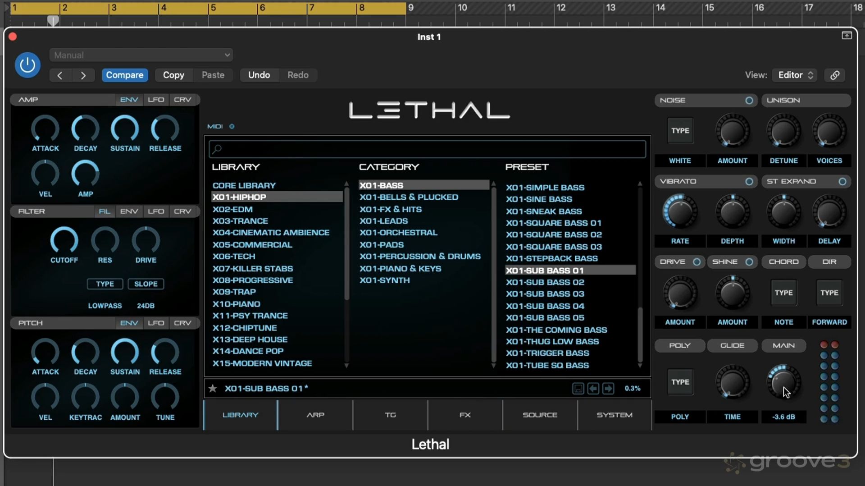Viewport: 865px width, 486px height.
Task: Click the filter CUTOFF knob
Action: (x=64, y=240)
